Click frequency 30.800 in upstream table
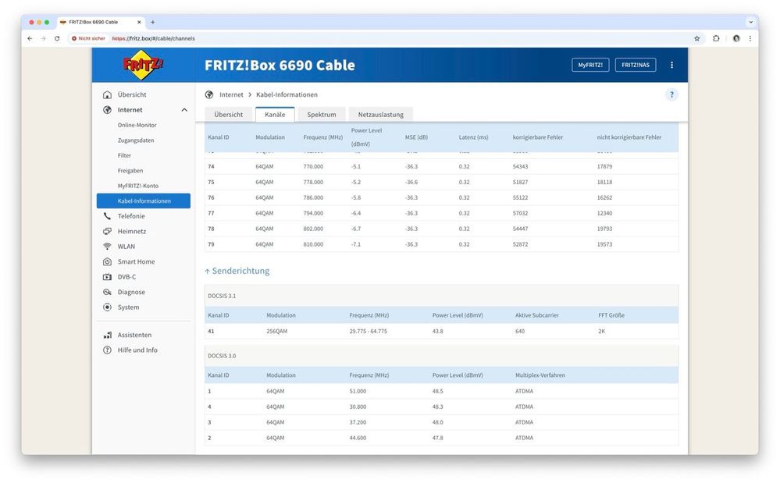The height and width of the screenshot is (483, 780). click(358, 407)
